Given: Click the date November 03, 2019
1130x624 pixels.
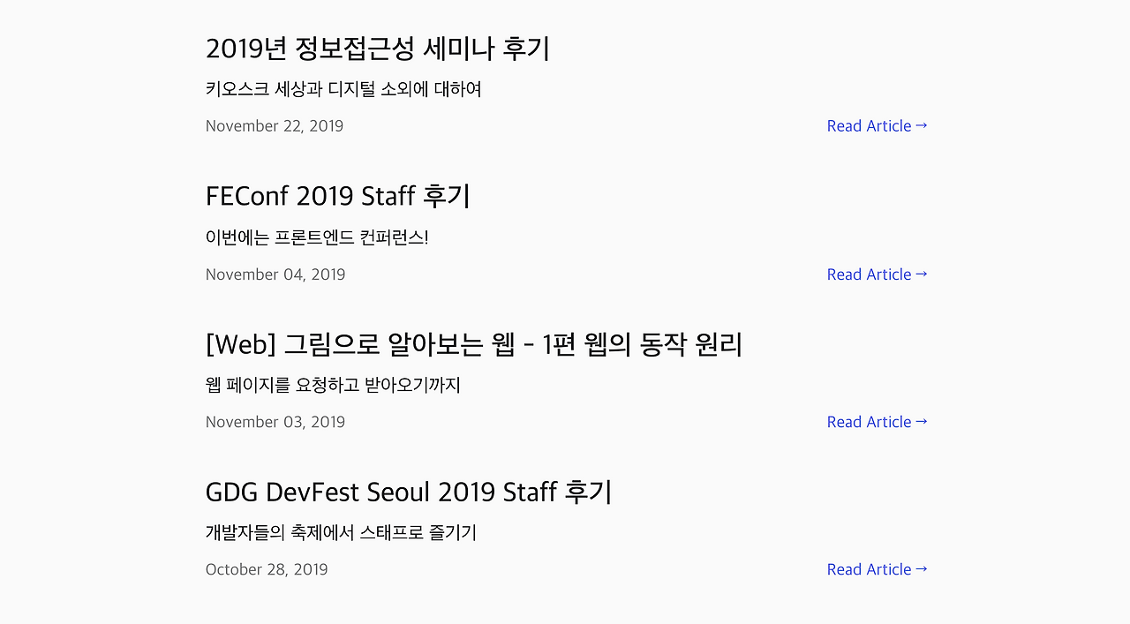Looking at the screenshot, I should click(x=275, y=422).
